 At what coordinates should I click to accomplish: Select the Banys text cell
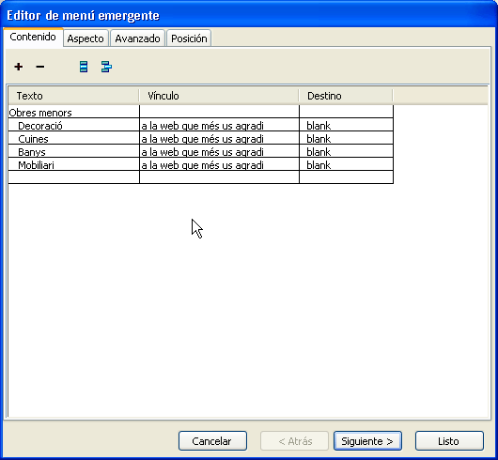(73, 152)
